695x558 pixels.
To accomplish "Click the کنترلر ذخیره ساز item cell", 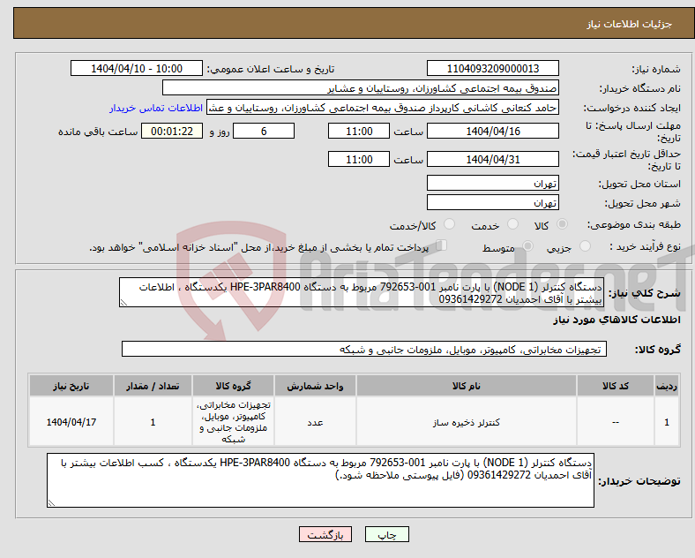I will (467, 422).
